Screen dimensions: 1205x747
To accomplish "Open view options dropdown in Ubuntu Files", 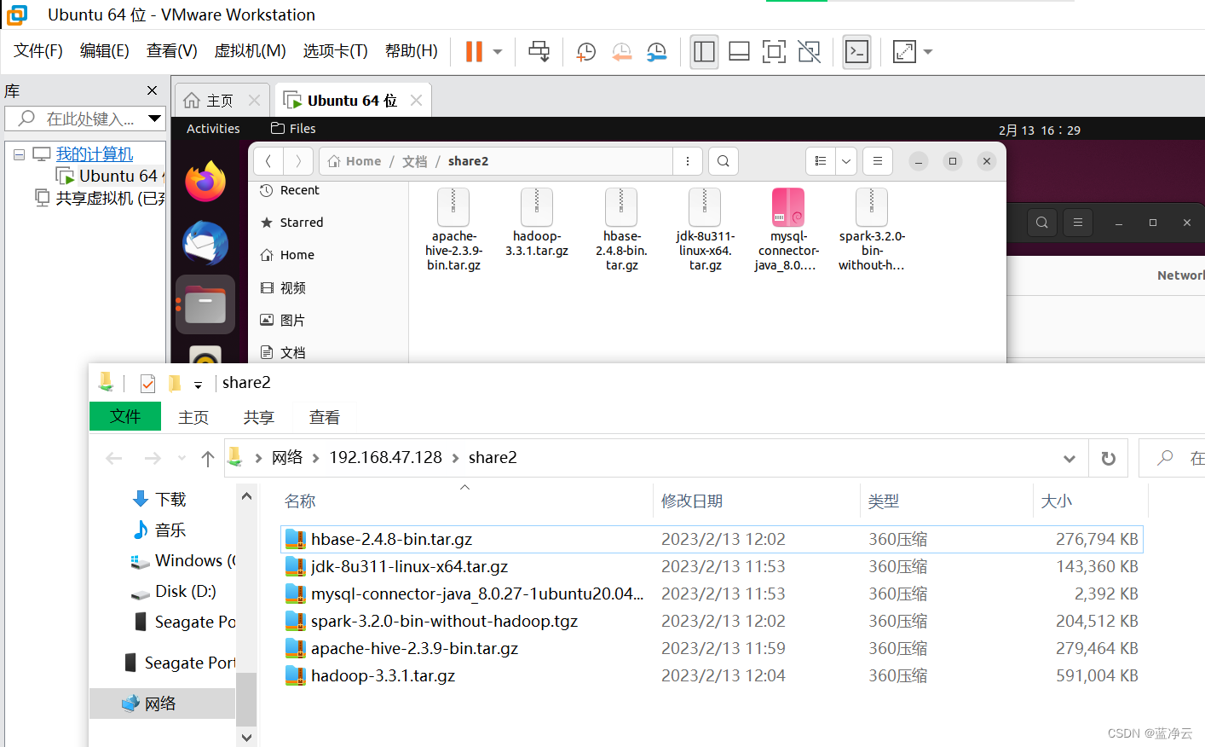I will coord(845,161).
